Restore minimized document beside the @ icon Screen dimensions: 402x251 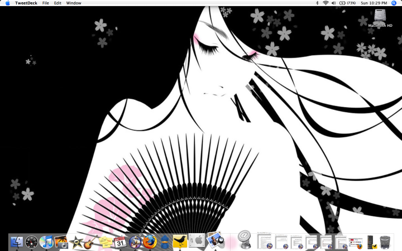(x=265, y=241)
